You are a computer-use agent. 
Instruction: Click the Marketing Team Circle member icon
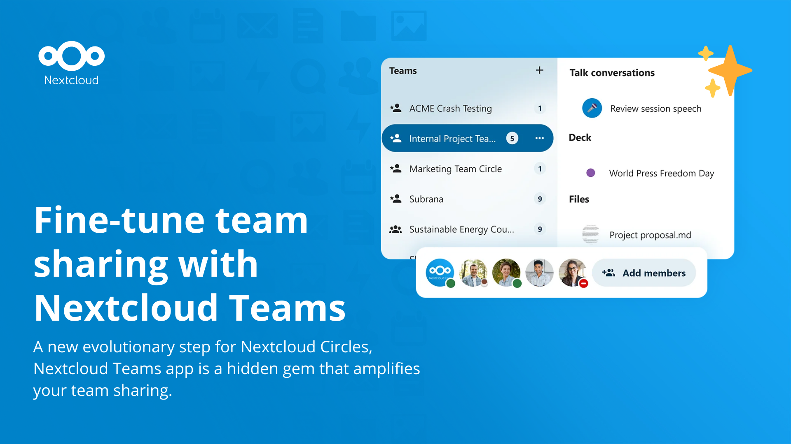tap(398, 167)
